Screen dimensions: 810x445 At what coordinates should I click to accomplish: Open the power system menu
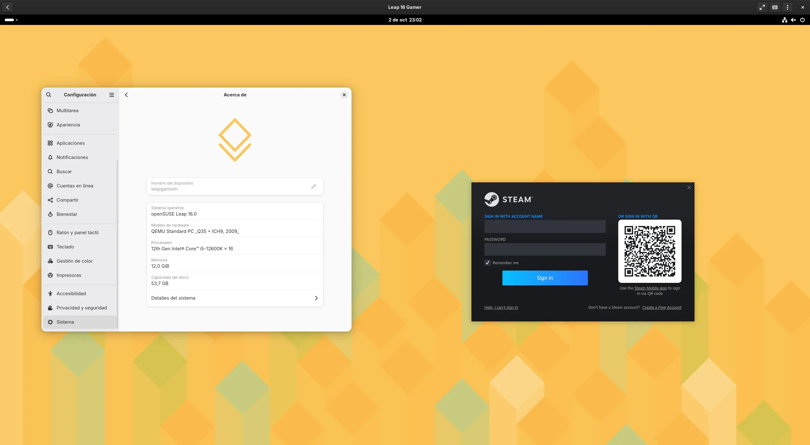tap(802, 20)
